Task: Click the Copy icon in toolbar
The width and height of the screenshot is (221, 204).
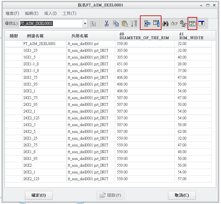Action: point(116,23)
